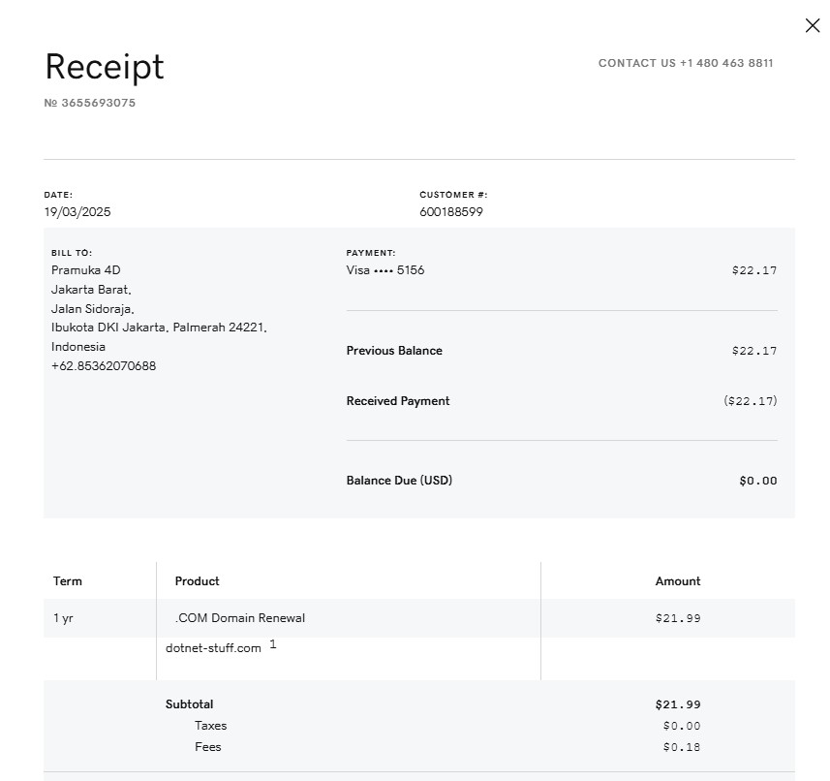
Task: Click the Previous Balance label
Action: (394, 351)
